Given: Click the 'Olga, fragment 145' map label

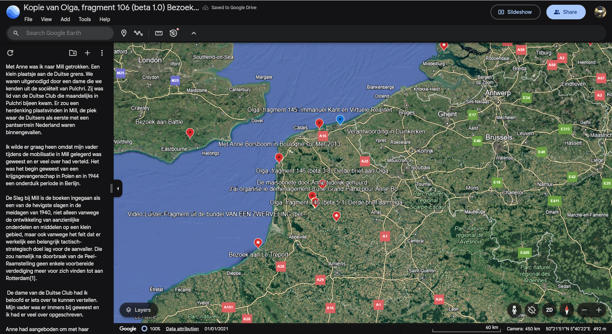Looking at the screenshot, I should click(x=320, y=110).
